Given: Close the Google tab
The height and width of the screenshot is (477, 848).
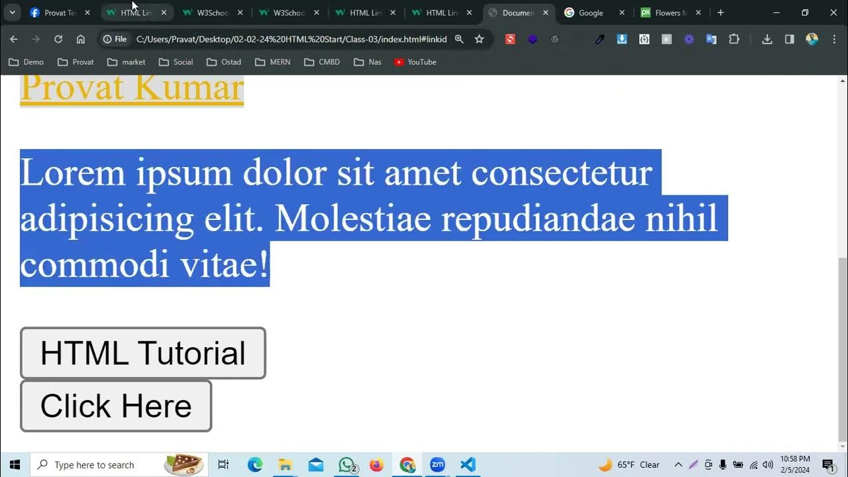Looking at the screenshot, I should (622, 13).
